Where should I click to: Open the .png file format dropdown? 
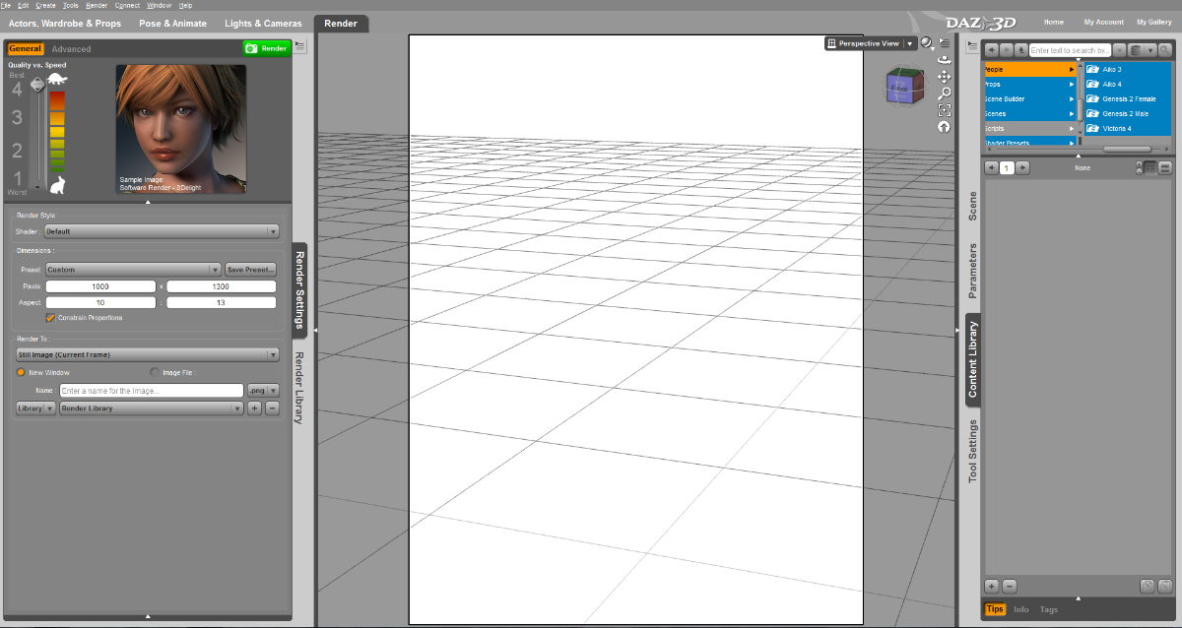(262, 391)
